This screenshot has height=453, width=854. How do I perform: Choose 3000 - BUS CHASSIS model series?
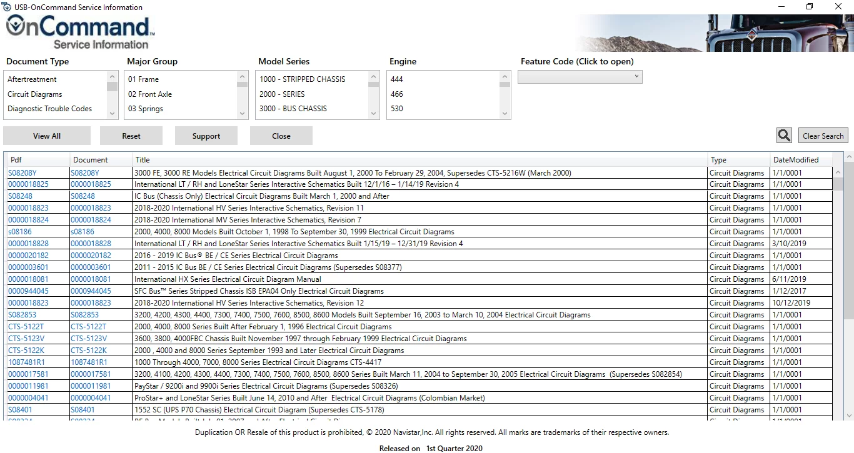293,109
